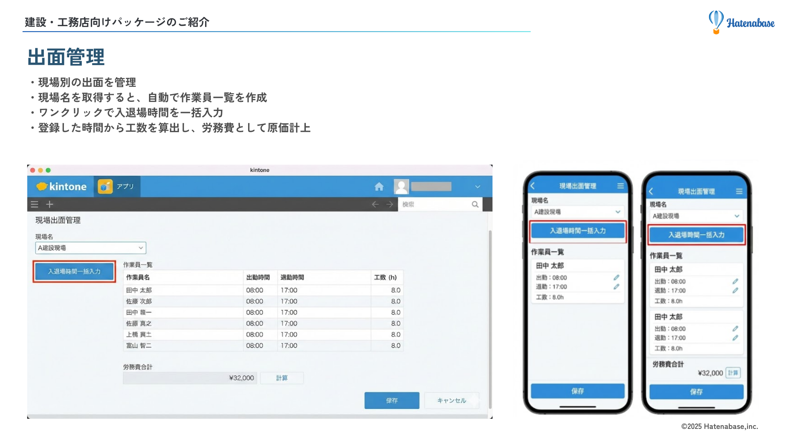Click the 計算 button beside ¥32,000 field
786x442 pixels.
point(282,378)
